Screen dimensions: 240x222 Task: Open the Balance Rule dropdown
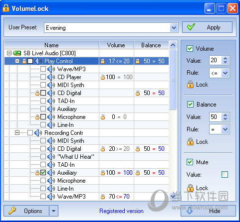(226, 129)
